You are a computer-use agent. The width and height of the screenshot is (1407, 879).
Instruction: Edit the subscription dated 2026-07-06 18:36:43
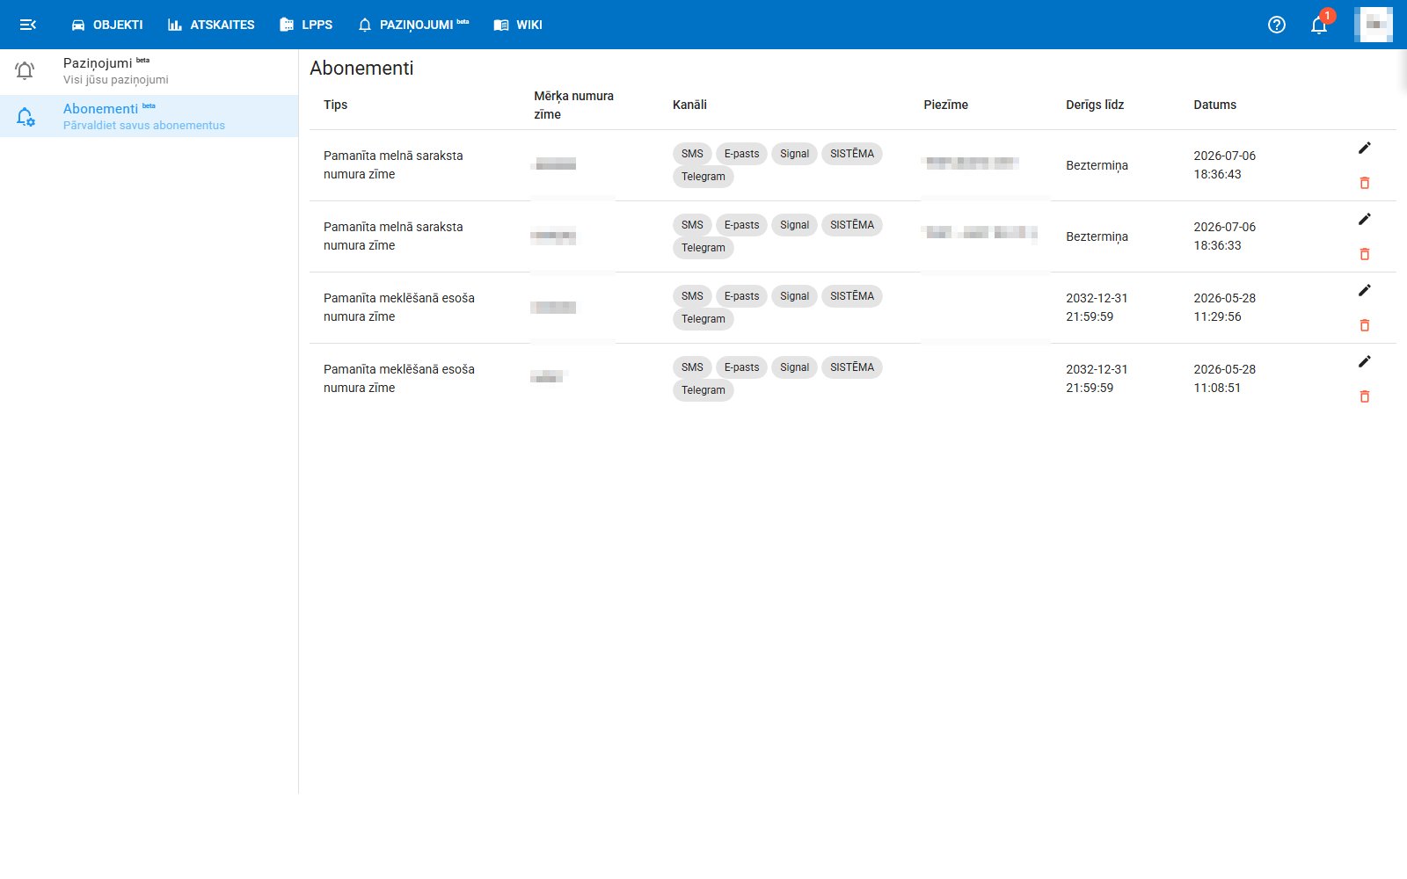click(x=1365, y=148)
